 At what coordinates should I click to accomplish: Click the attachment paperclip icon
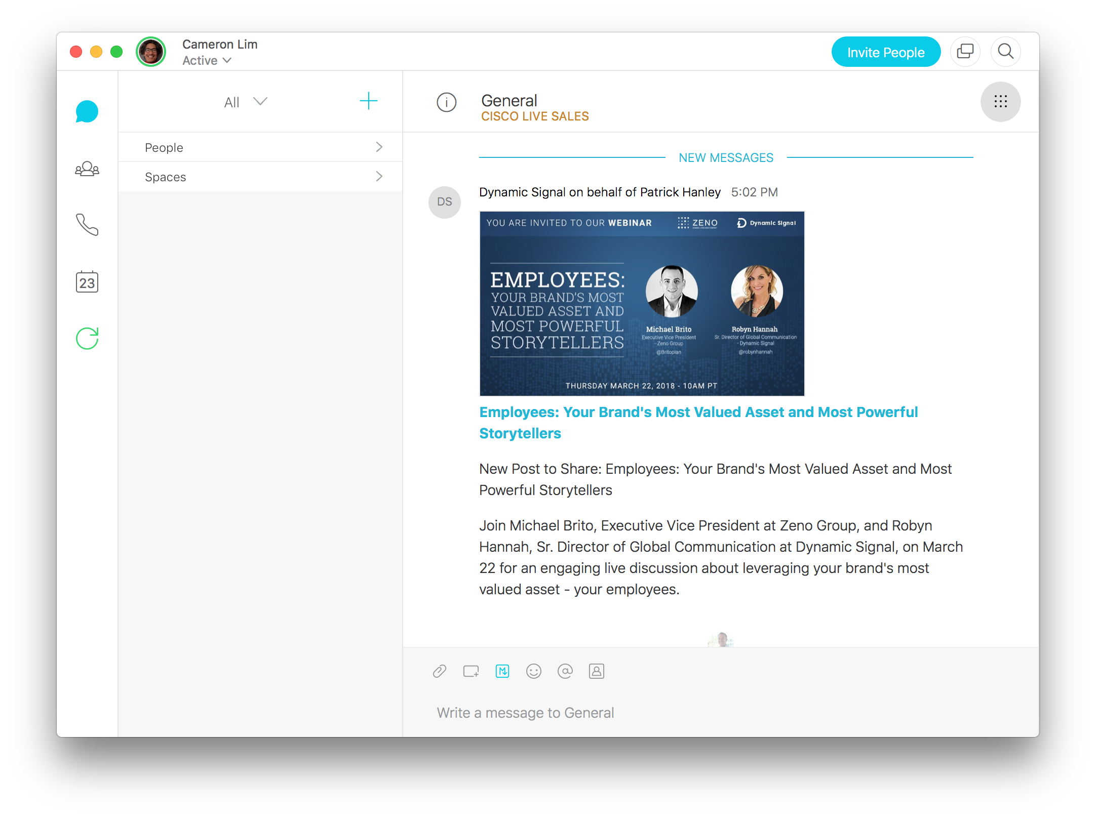[439, 671]
